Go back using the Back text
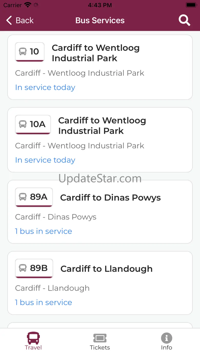This screenshot has width=200, height=355. pos(25,20)
